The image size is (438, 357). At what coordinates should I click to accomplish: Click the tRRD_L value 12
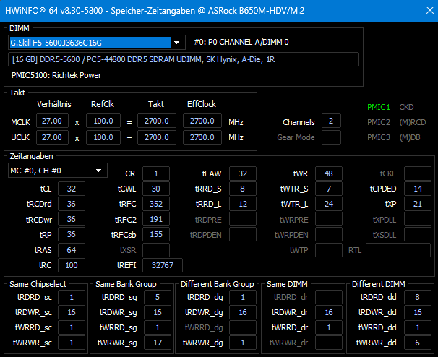click(242, 204)
